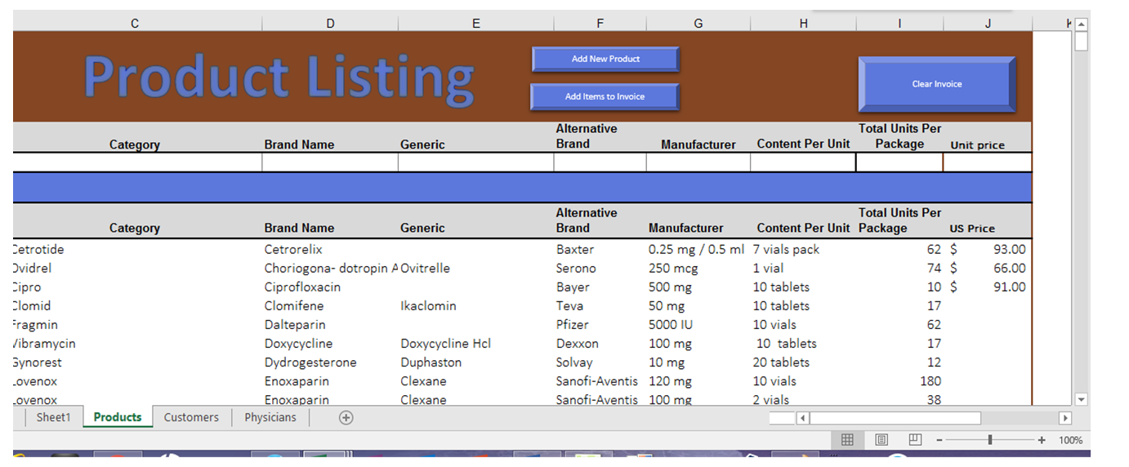This screenshot has height=467, width=1129.
Task: Switch to Normal view in status bar
Action: [x=847, y=440]
